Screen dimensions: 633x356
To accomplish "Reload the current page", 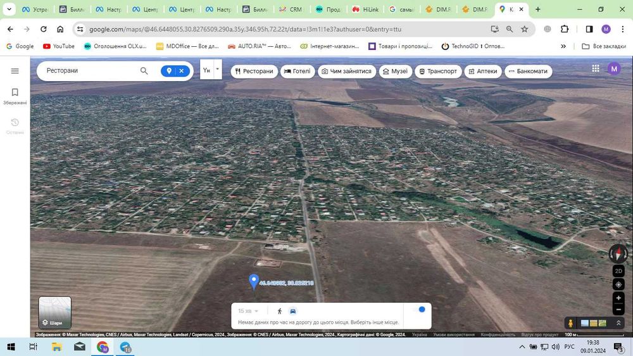I will (44, 29).
